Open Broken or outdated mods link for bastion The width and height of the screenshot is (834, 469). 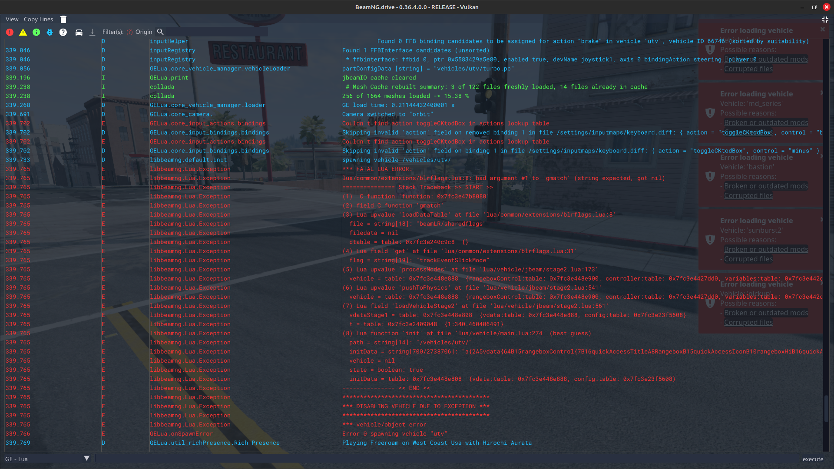pyautogui.click(x=766, y=186)
